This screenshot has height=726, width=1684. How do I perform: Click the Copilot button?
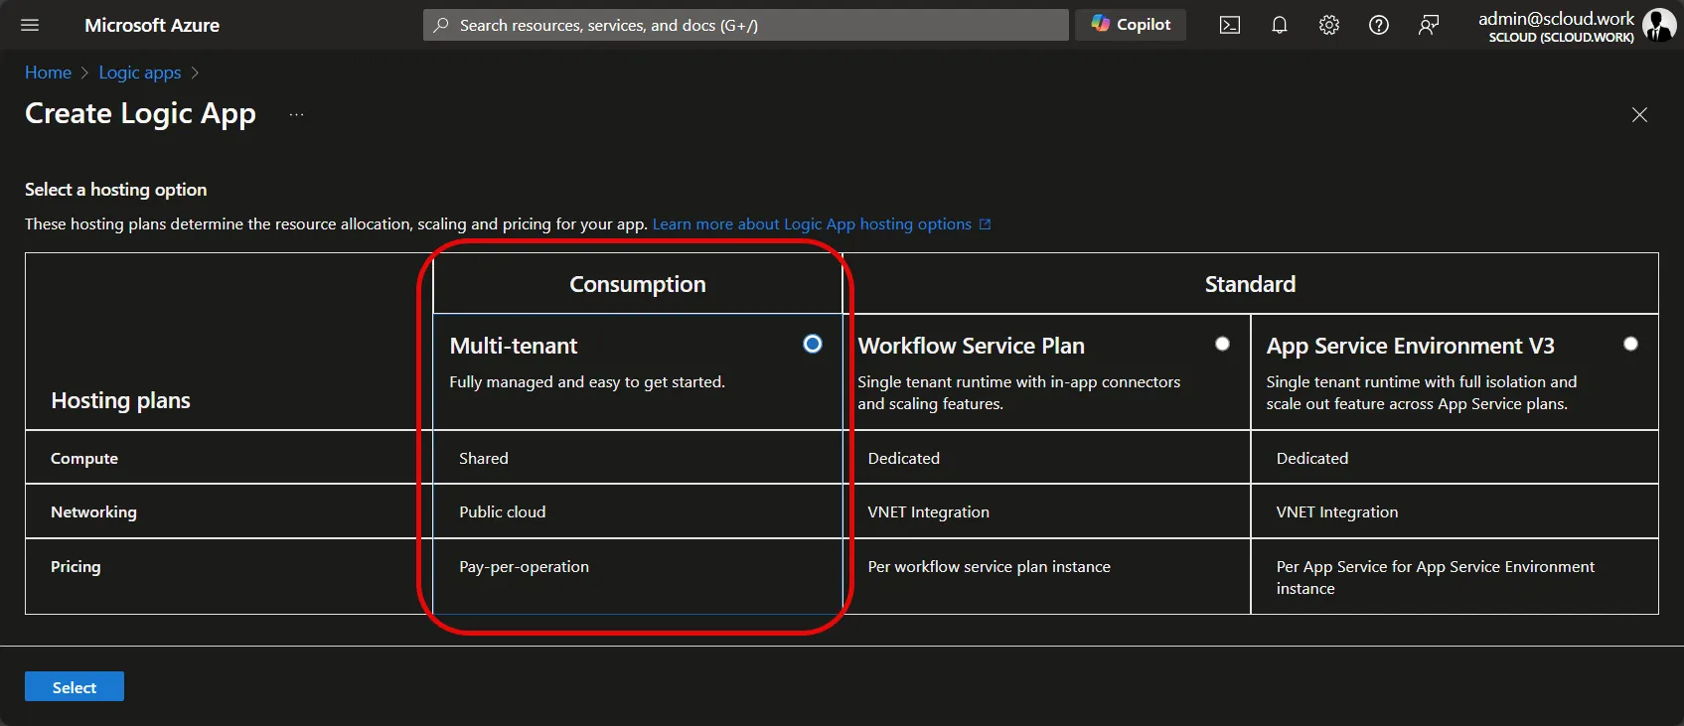click(x=1131, y=25)
